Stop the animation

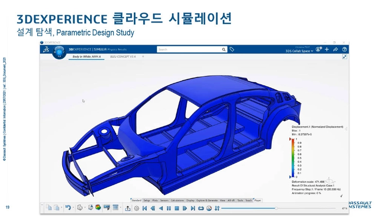(177, 208)
